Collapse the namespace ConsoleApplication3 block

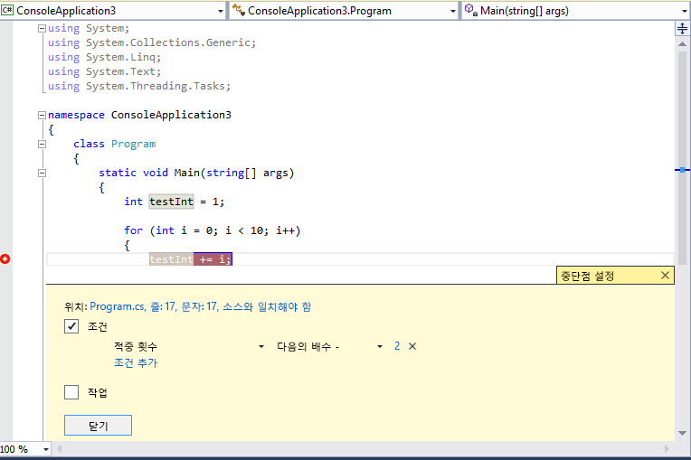tap(42, 116)
